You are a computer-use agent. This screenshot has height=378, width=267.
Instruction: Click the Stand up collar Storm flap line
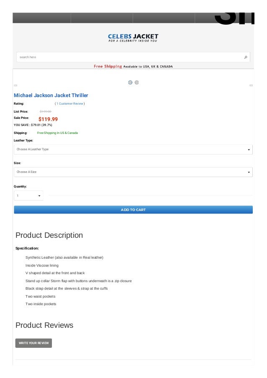click(79, 281)
